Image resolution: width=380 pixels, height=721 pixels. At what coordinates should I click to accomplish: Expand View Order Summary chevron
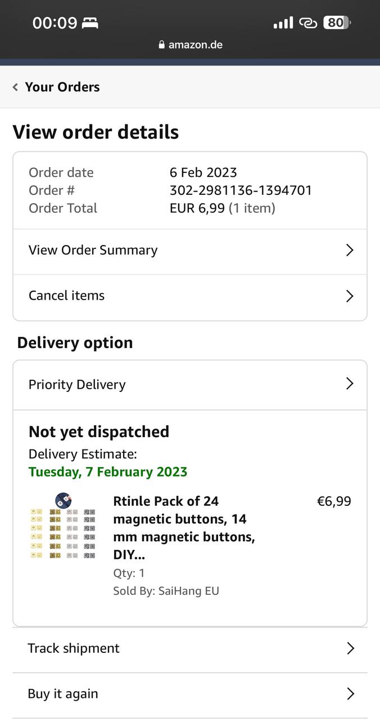coord(350,250)
